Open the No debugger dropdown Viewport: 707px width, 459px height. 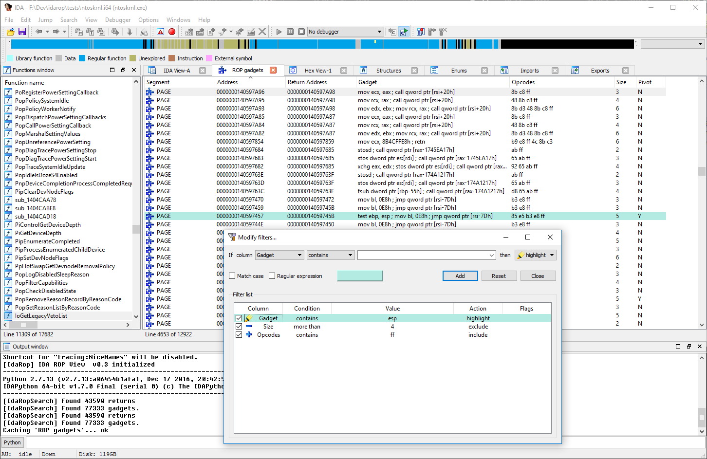point(345,32)
